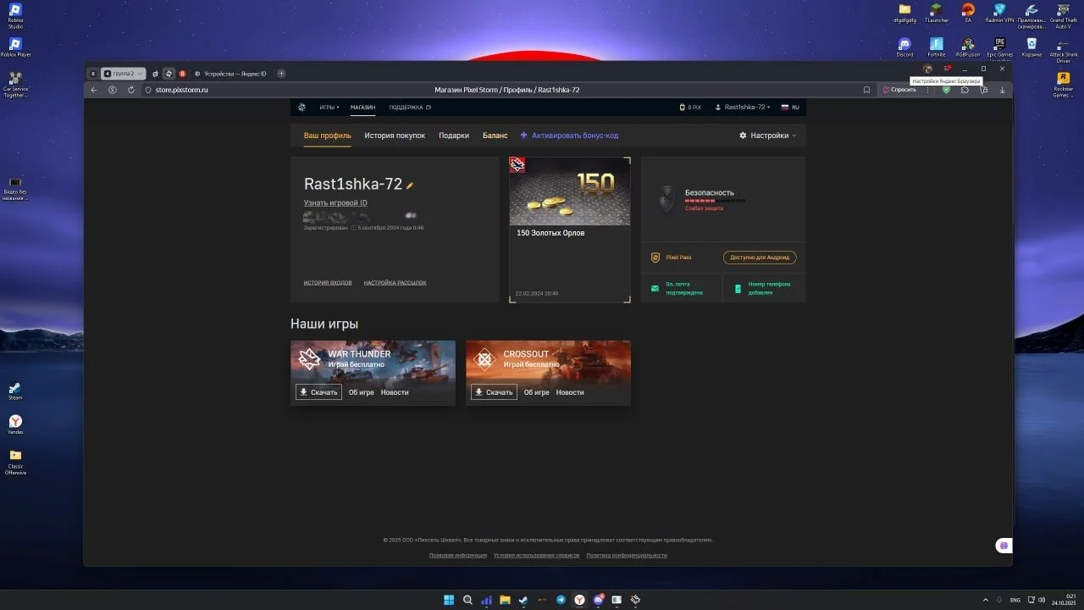
Task: Open the Windows Start menu
Action: coord(449,600)
